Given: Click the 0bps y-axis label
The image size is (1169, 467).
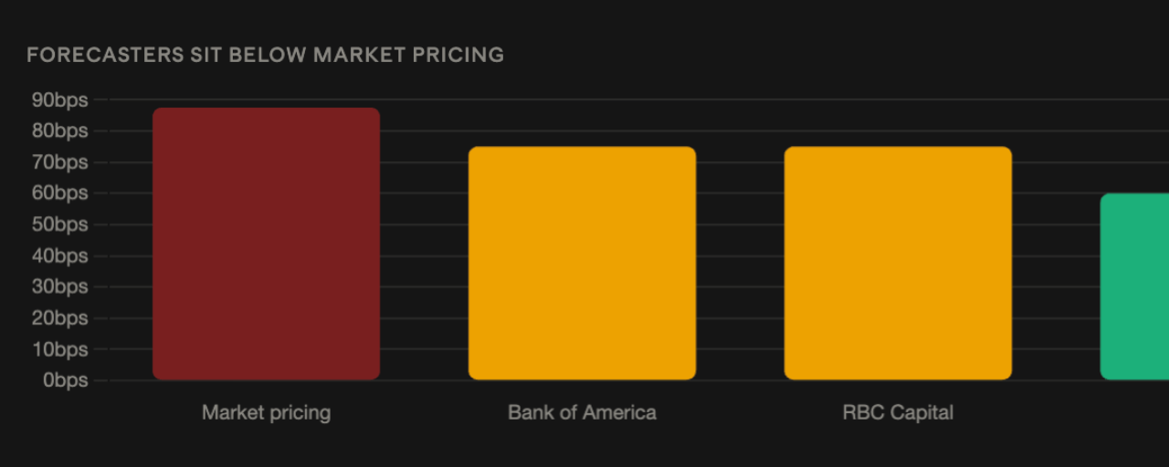Looking at the screenshot, I should pos(65,380).
